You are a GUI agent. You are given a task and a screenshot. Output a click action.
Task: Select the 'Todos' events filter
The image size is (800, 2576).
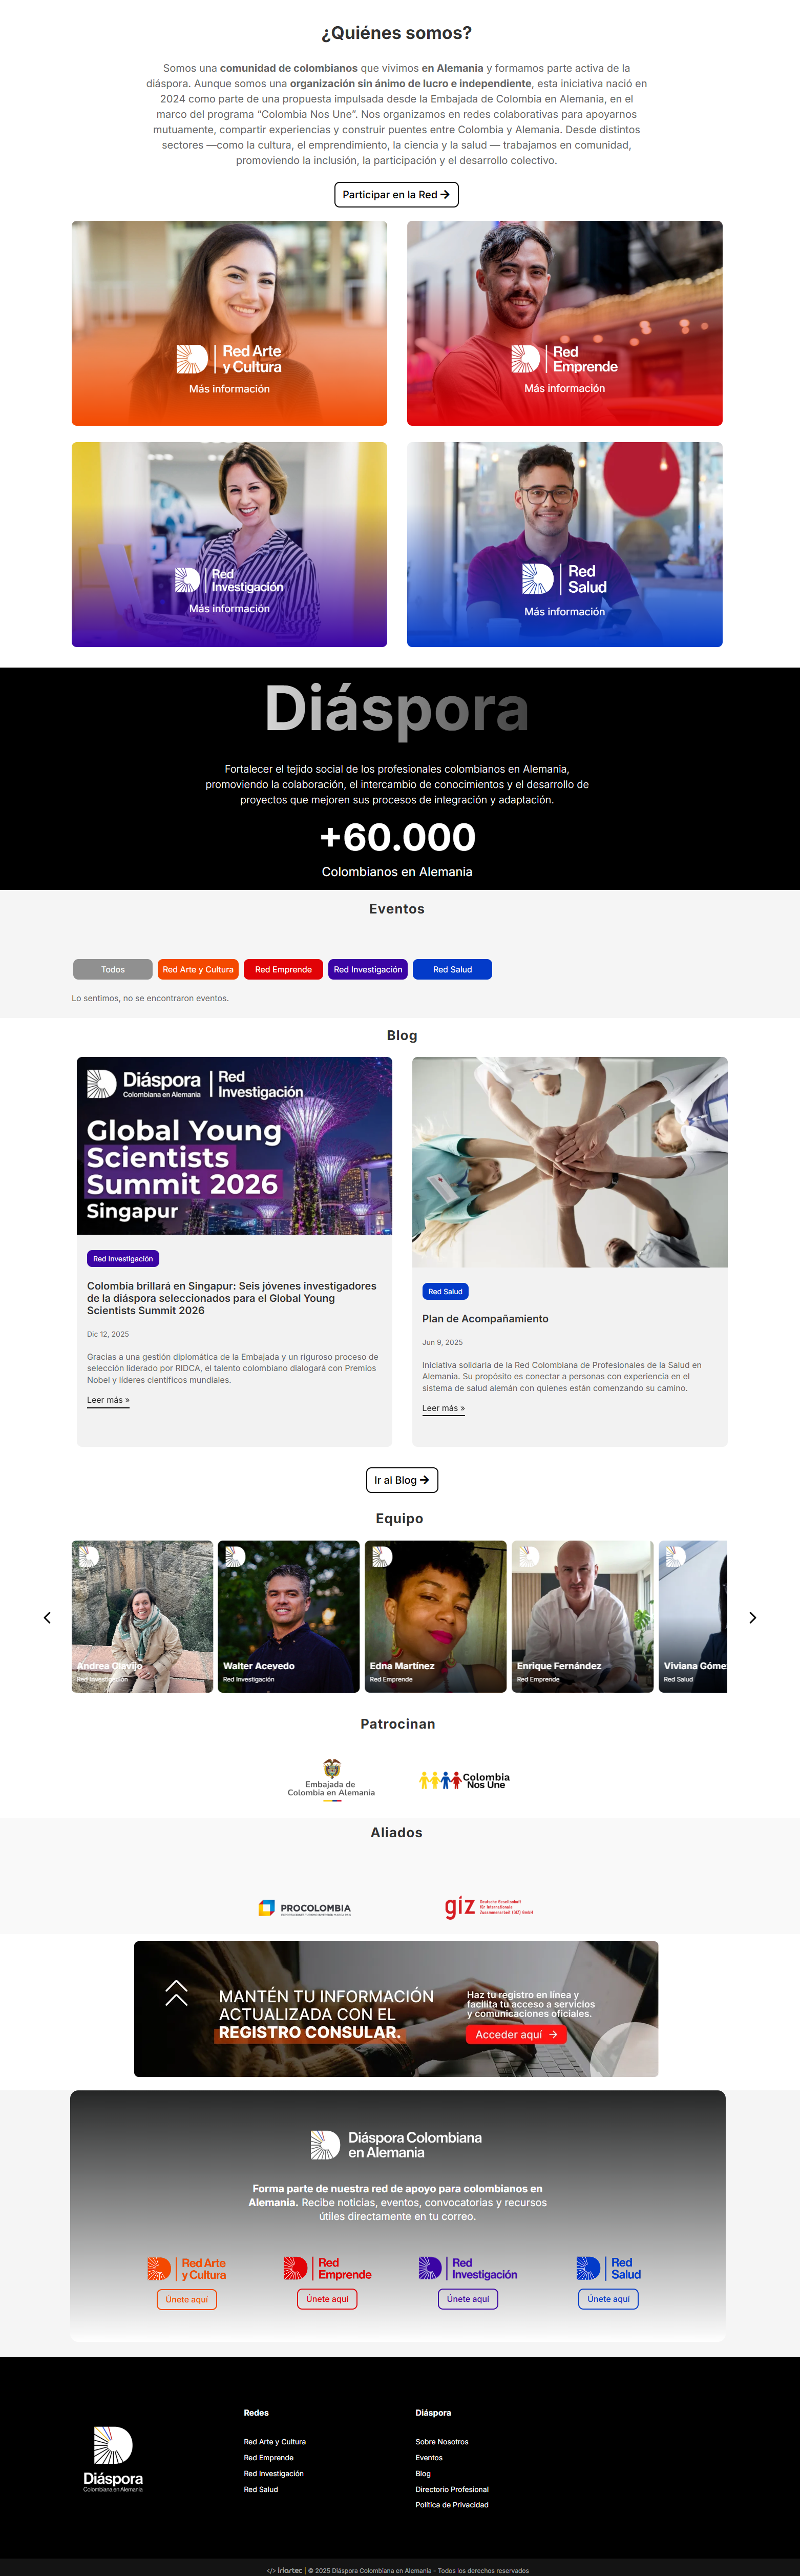[113, 969]
